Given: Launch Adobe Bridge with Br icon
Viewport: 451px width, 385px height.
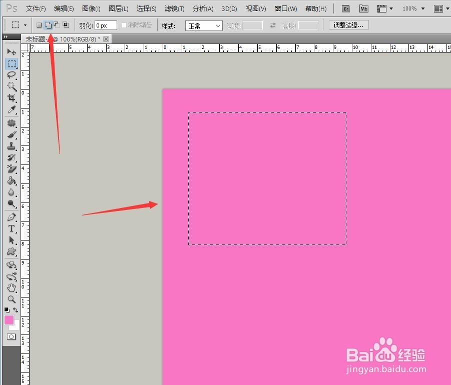Looking at the screenshot, I should 346,8.
